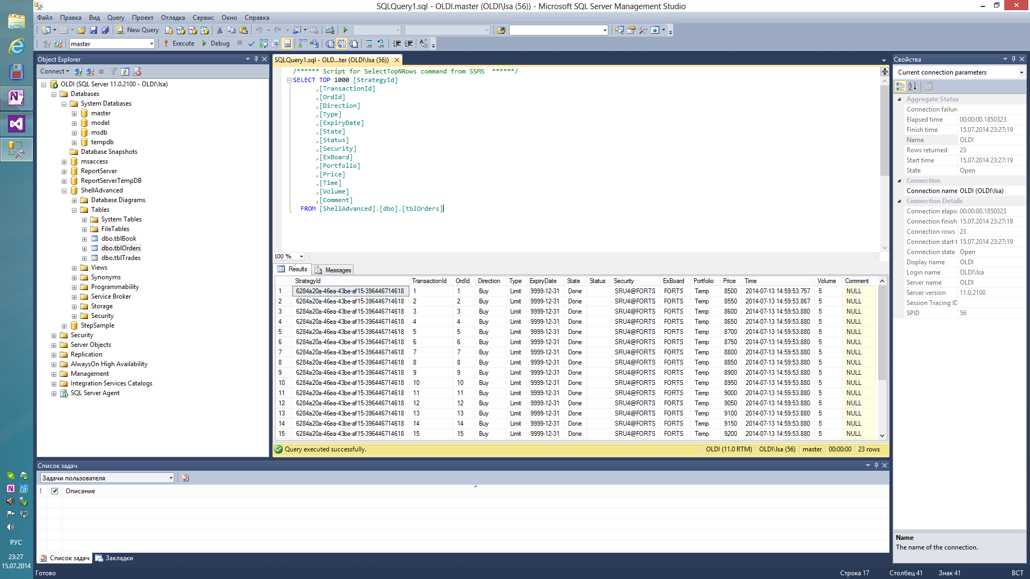Click the Alphabetical sort icon in Properties
The width and height of the screenshot is (1030, 579).
pos(912,86)
